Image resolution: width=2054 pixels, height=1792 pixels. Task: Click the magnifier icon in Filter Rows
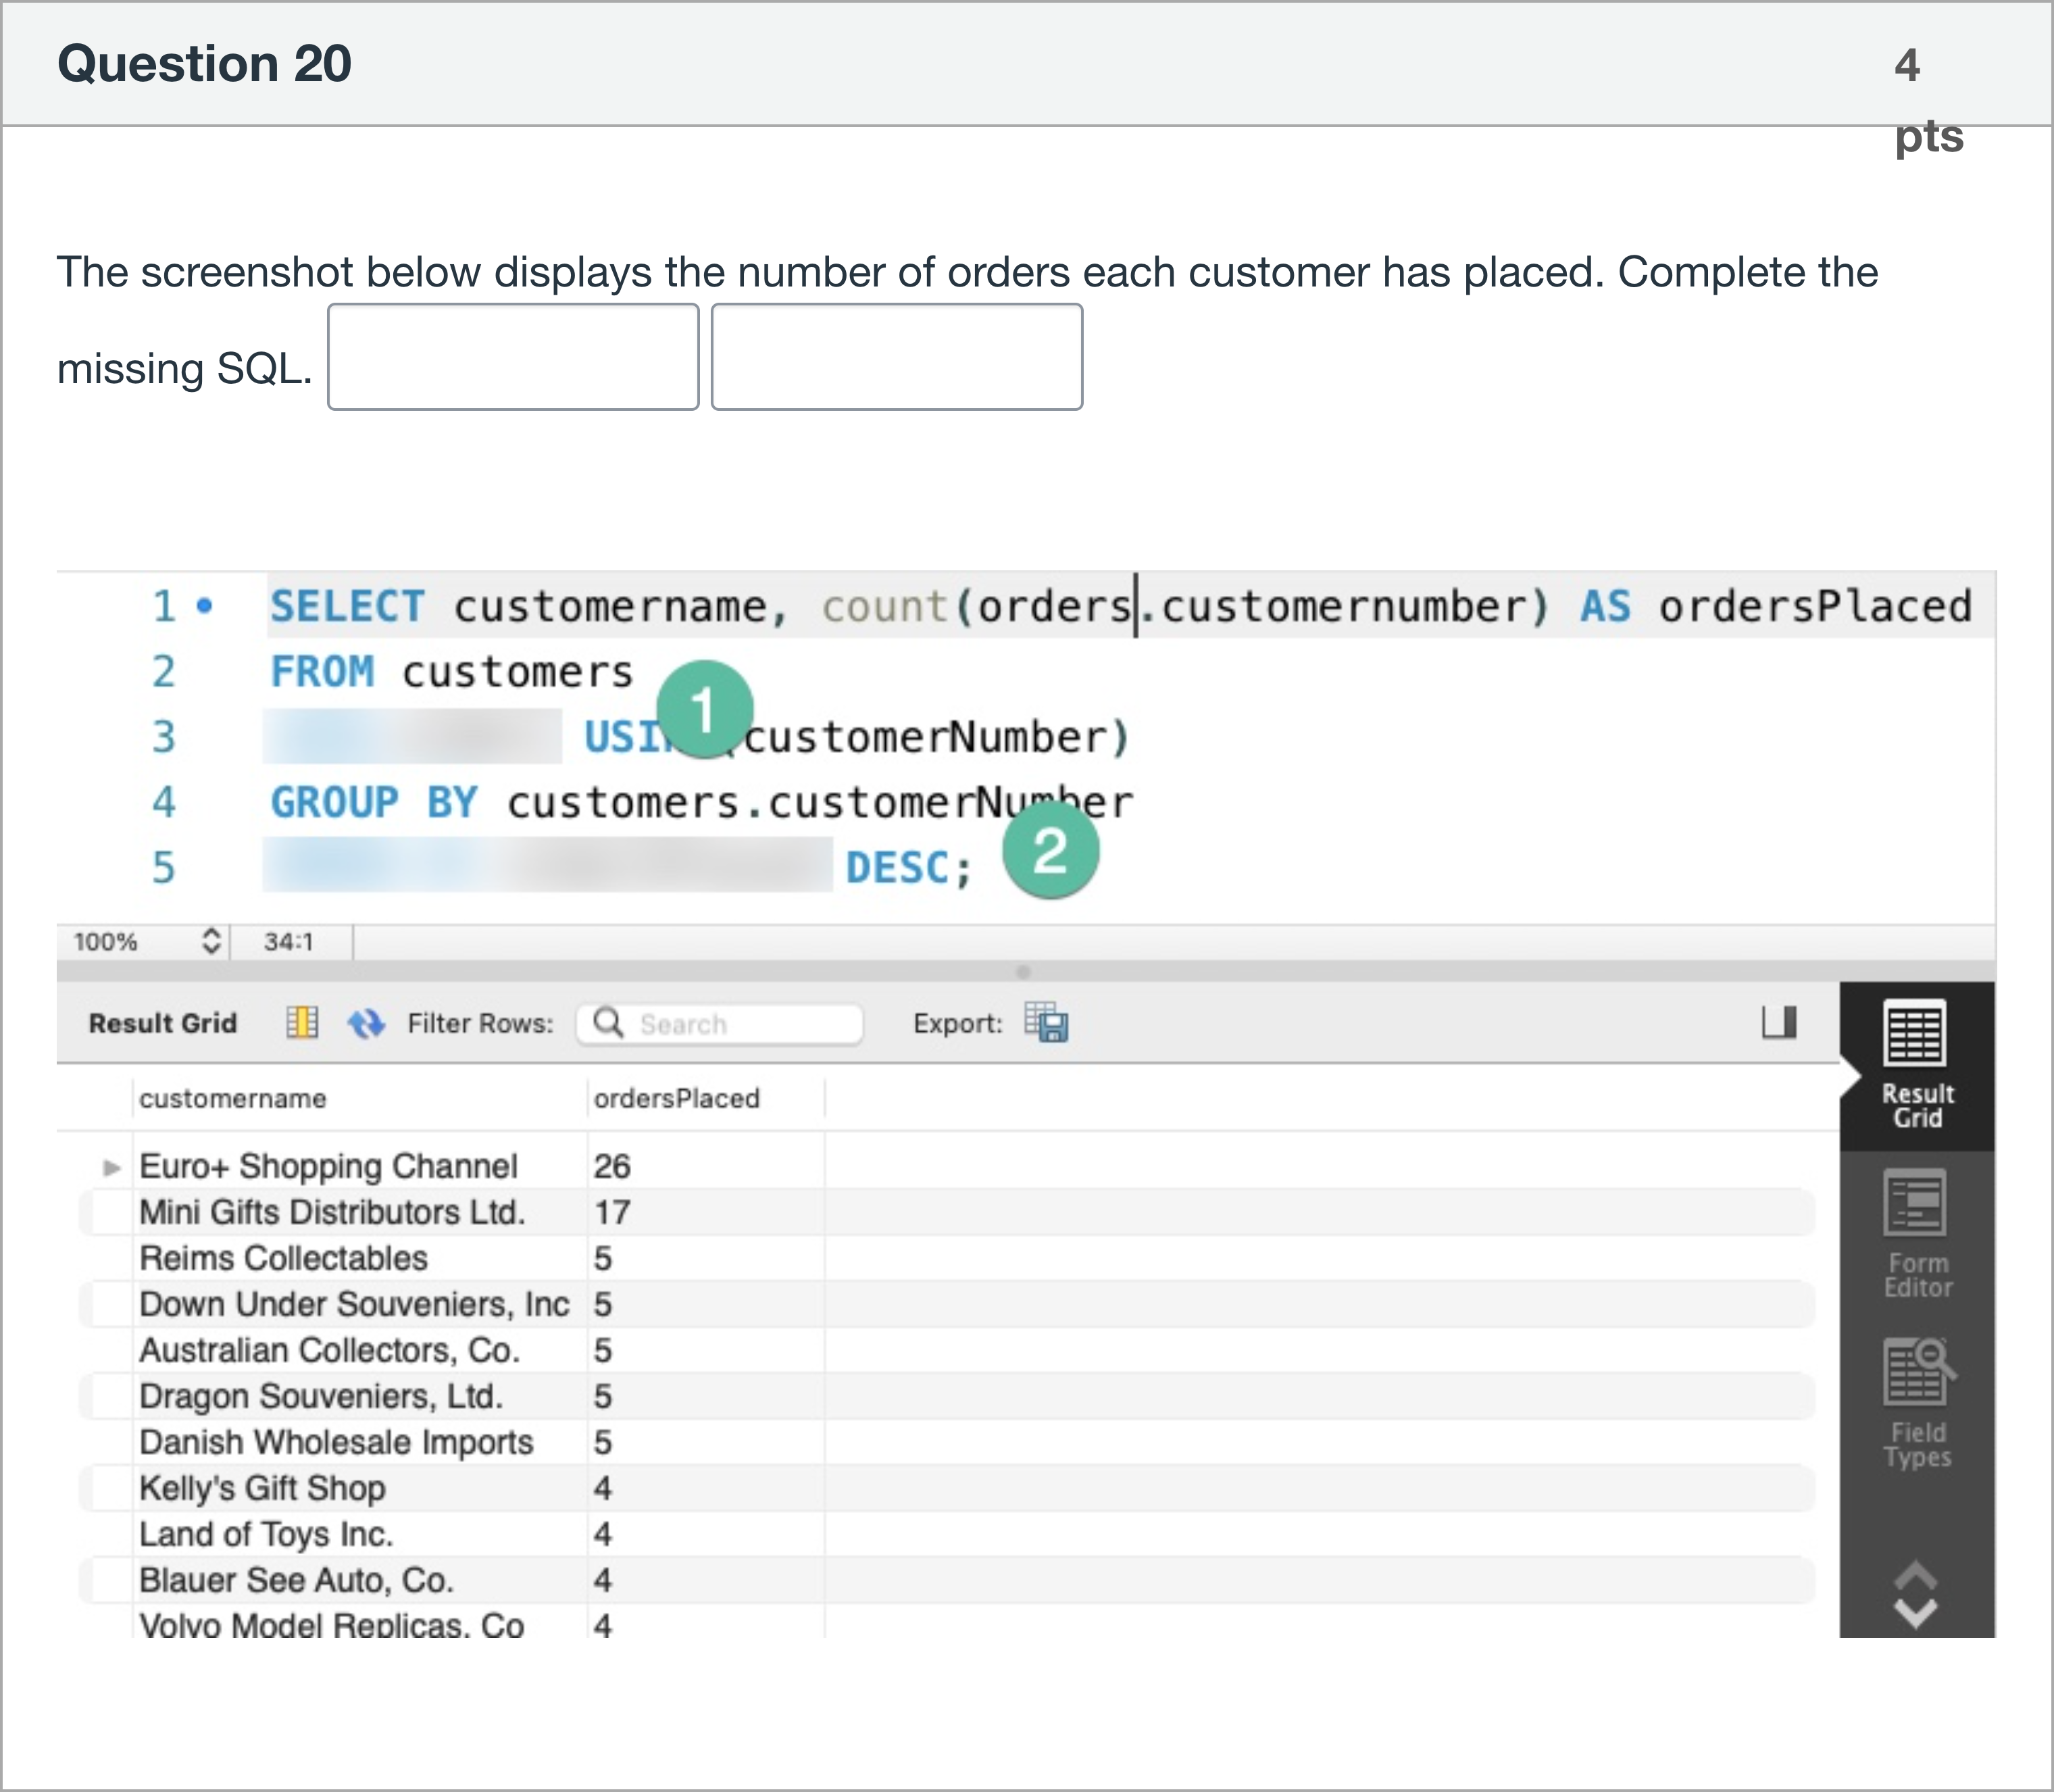click(609, 1022)
